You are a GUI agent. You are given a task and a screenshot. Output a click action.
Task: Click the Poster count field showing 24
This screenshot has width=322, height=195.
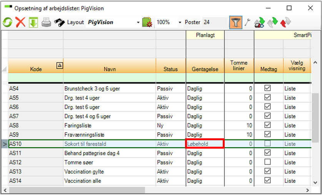215,22
